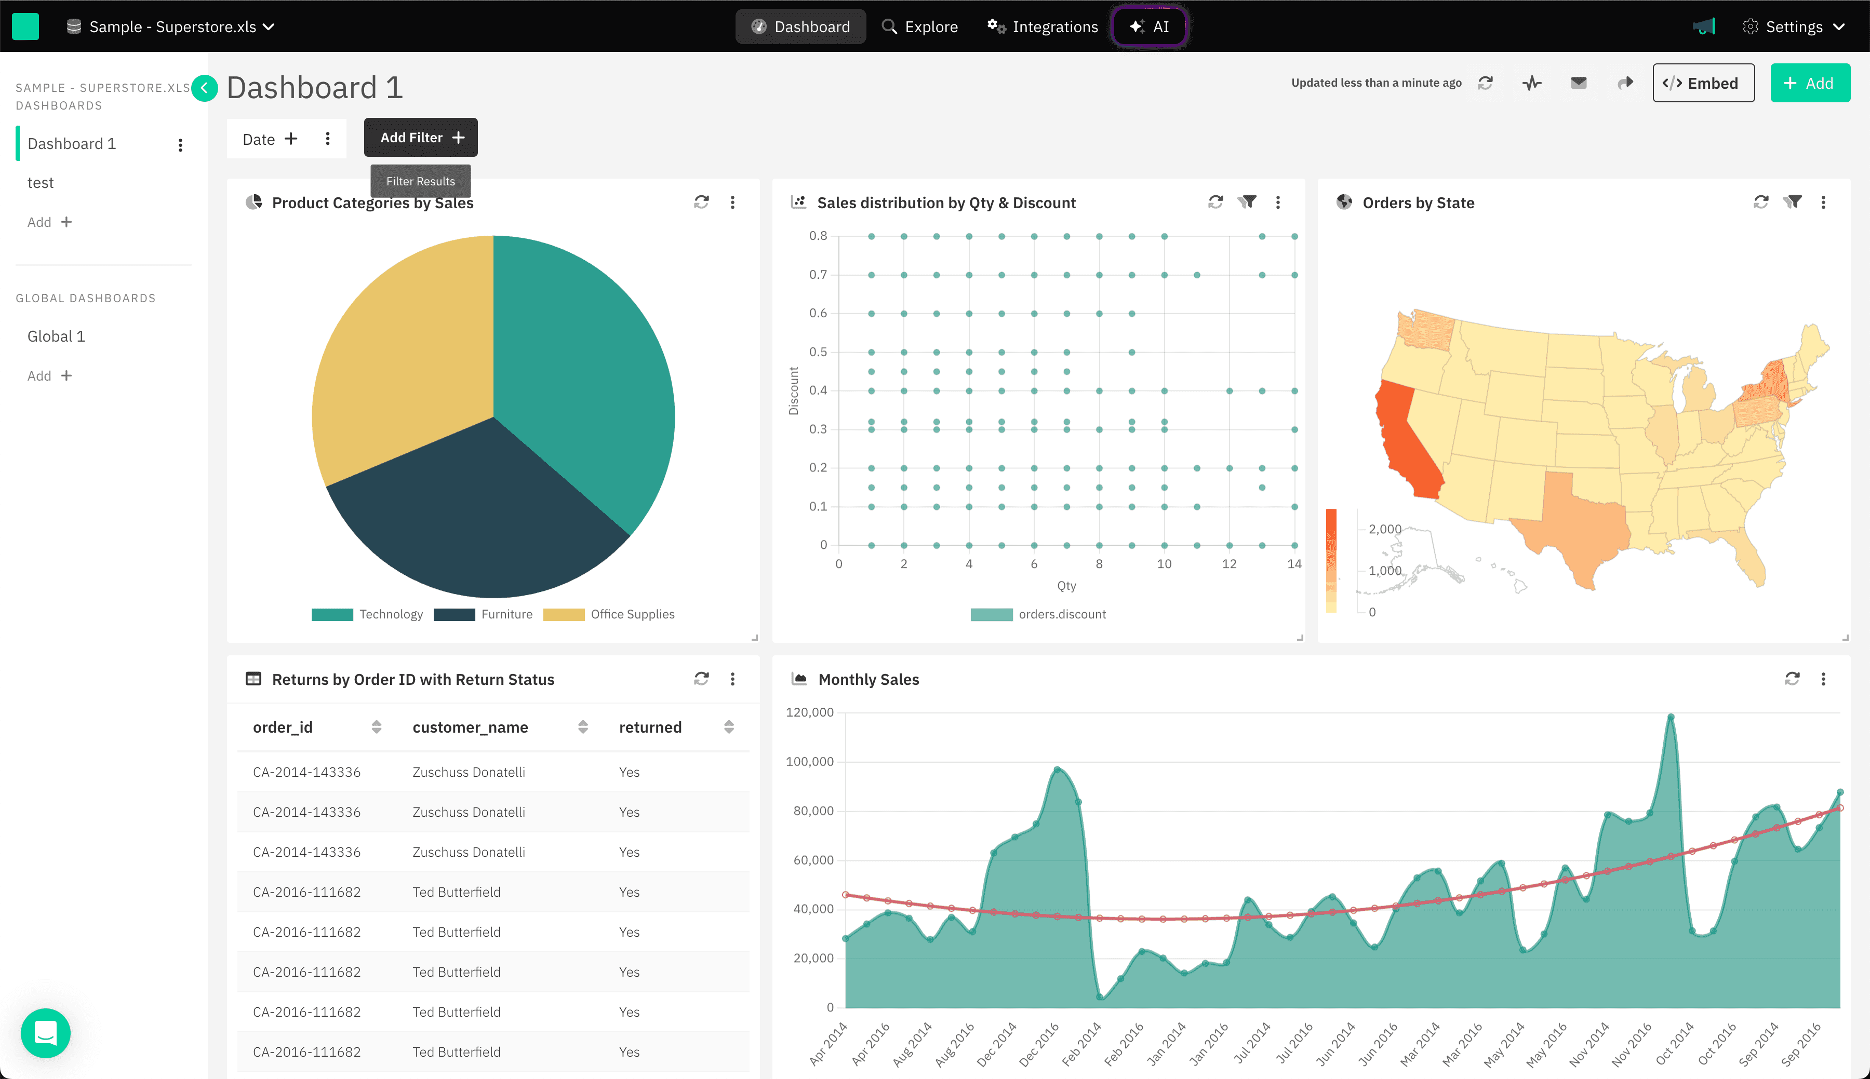Refresh the whole dashboard data

[x=1485, y=83]
